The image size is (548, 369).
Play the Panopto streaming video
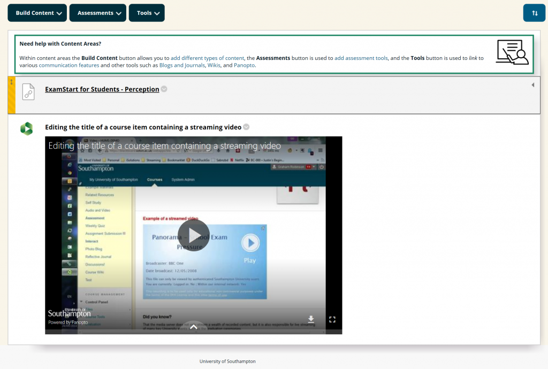pos(194,235)
